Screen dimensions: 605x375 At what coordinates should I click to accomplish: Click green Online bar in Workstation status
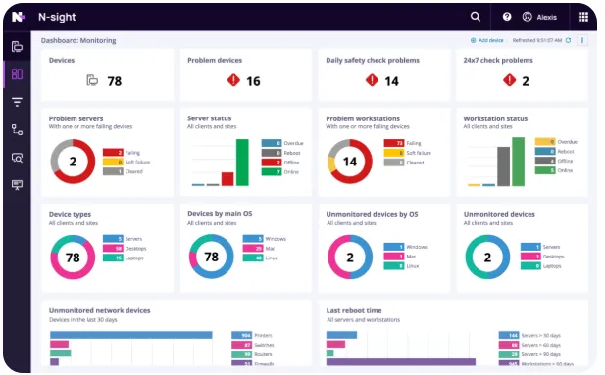point(518,162)
